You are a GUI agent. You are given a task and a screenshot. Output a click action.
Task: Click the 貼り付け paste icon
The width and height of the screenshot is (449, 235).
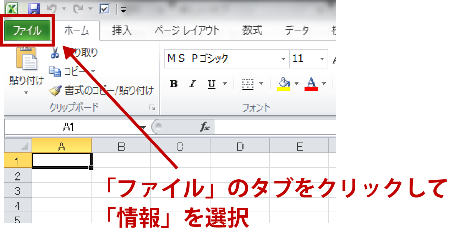pyautogui.click(x=26, y=59)
